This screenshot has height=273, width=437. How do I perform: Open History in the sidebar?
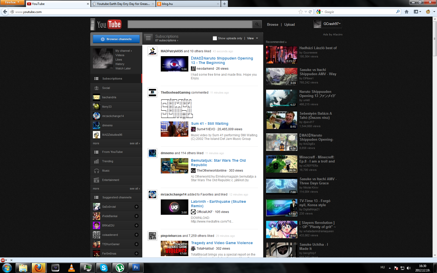click(x=120, y=64)
